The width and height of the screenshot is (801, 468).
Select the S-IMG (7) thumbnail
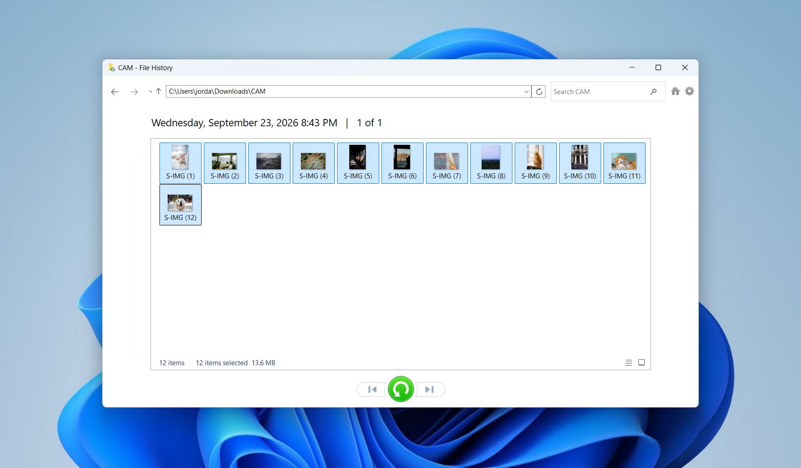tap(447, 163)
